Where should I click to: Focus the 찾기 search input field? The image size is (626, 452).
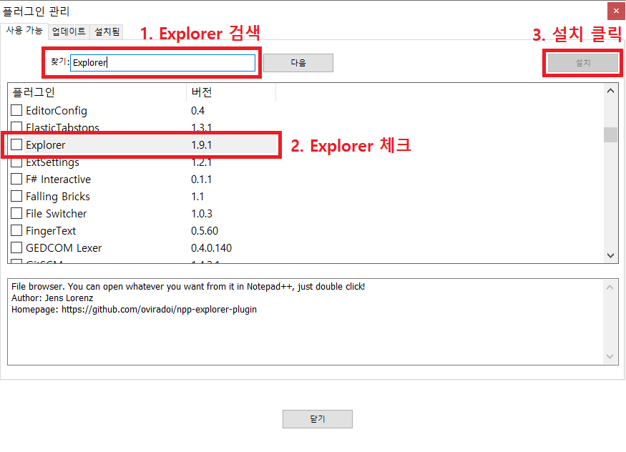[162, 63]
